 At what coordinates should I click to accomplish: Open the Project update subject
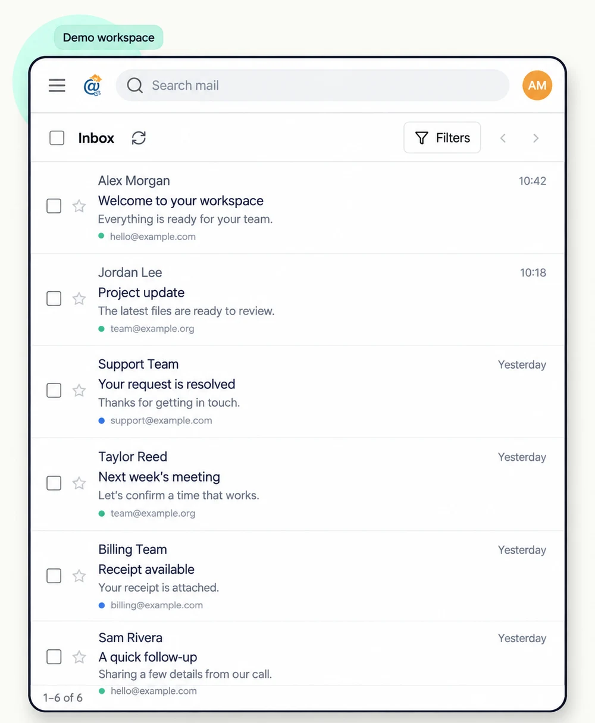[142, 293]
